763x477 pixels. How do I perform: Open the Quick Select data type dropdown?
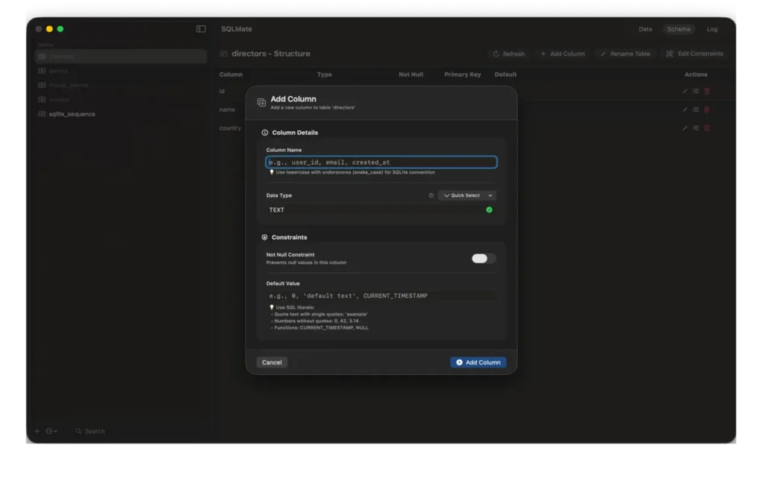click(467, 195)
